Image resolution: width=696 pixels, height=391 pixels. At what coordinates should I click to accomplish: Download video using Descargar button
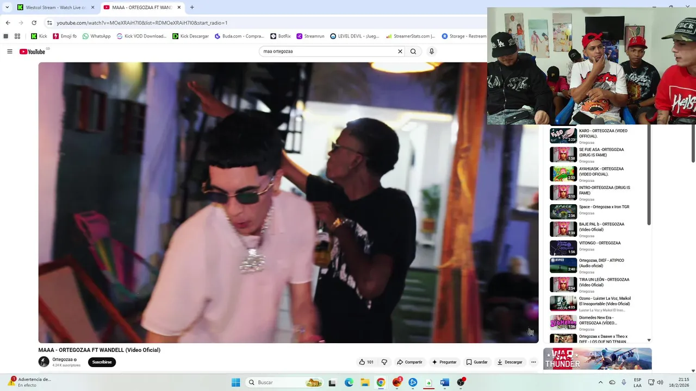tap(509, 362)
